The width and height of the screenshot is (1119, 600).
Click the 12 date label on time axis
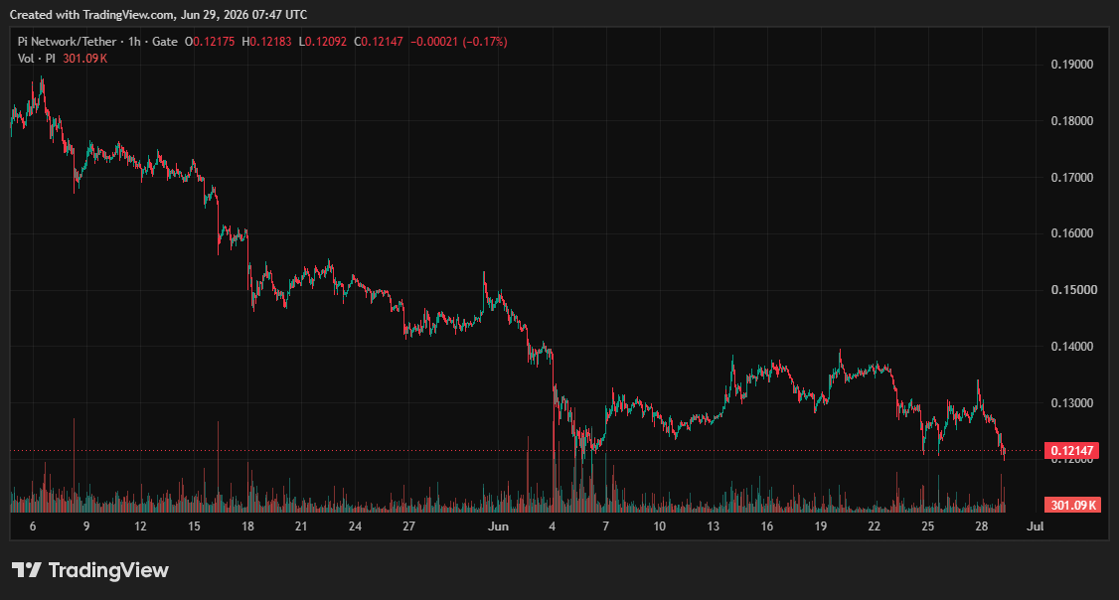[x=140, y=525]
